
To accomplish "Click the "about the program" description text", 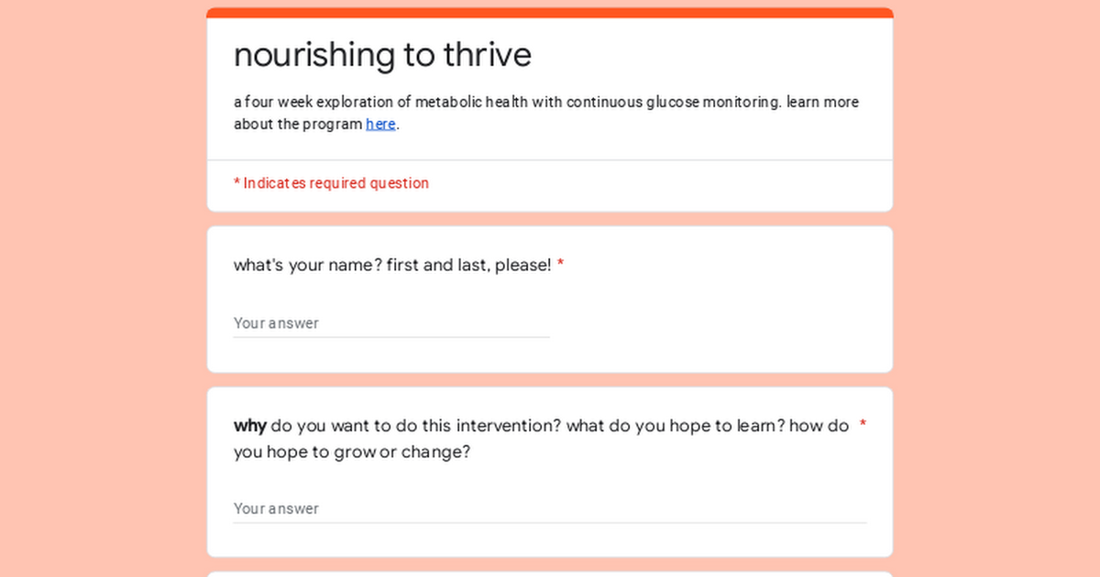I will (x=298, y=125).
